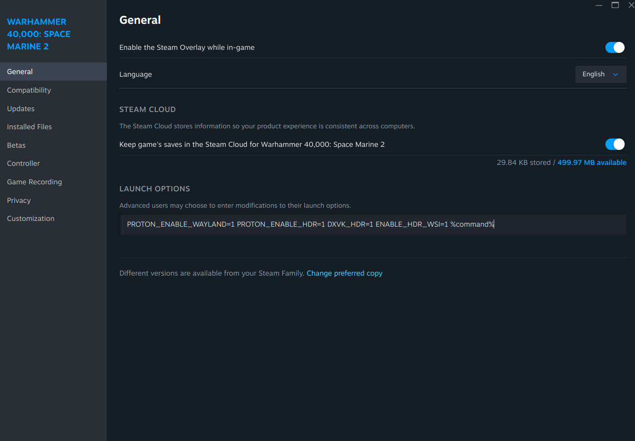
Task: Click the Change preferred copy link
Action: (344, 273)
